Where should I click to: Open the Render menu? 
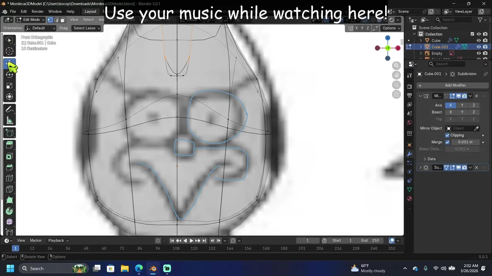(38, 11)
